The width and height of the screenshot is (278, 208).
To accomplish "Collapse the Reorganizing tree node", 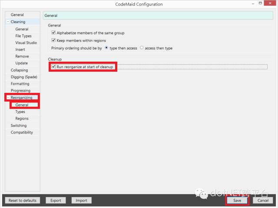I will pyautogui.click(x=8, y=97).
